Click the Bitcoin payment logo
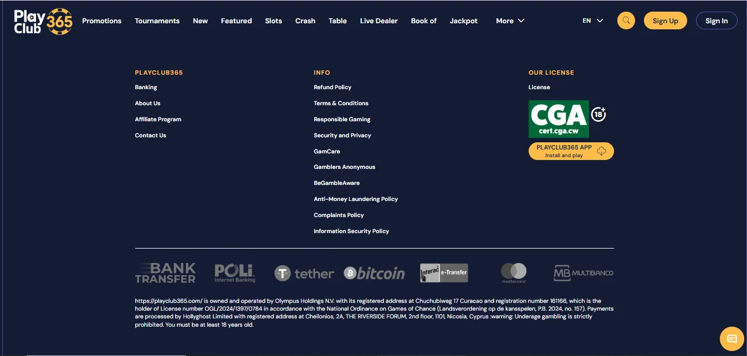Image resolution: width=747 pixels, height=356 pixels. (x=374, y=273)
